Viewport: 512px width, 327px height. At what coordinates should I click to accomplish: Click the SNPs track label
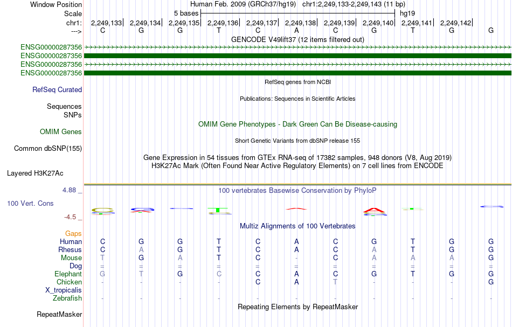click(73, 115)
